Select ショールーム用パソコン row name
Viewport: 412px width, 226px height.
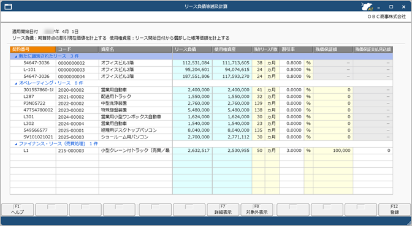[135, 137]
